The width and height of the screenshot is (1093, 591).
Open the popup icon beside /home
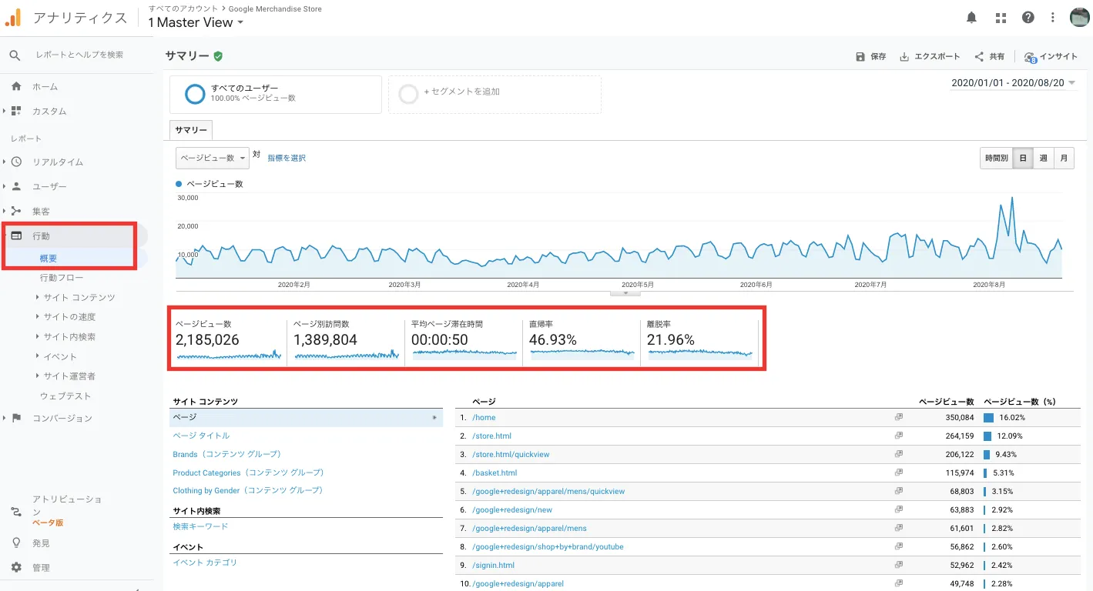point(898,417)
